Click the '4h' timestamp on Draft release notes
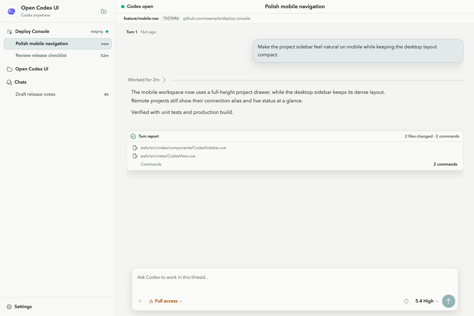 [106, 94]
